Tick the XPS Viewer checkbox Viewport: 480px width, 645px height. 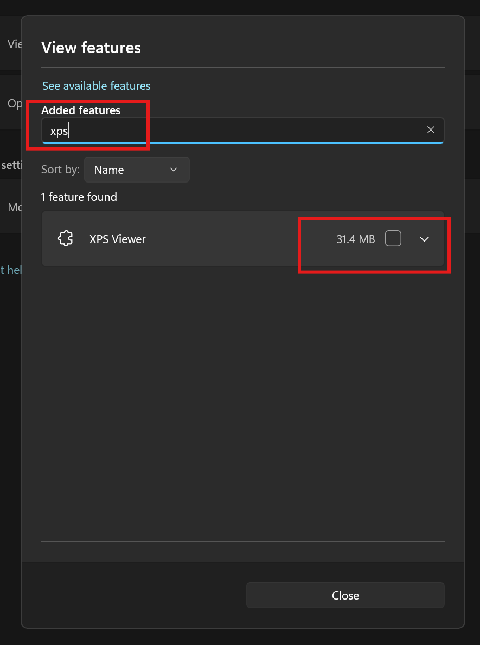pos(393,239)
